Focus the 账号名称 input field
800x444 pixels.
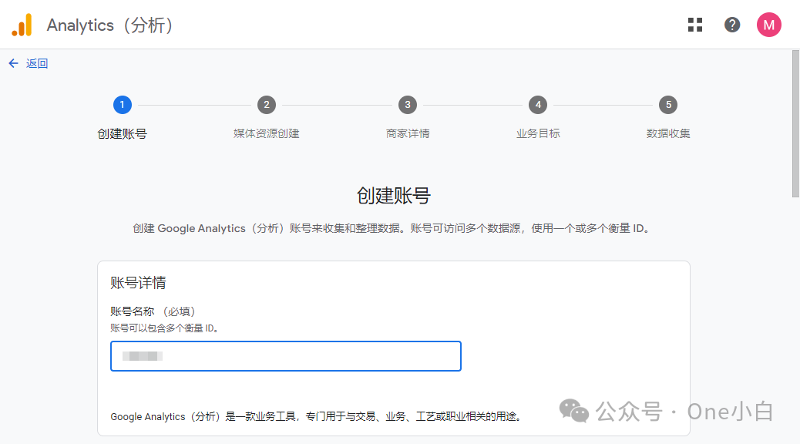tap(286, 356)
